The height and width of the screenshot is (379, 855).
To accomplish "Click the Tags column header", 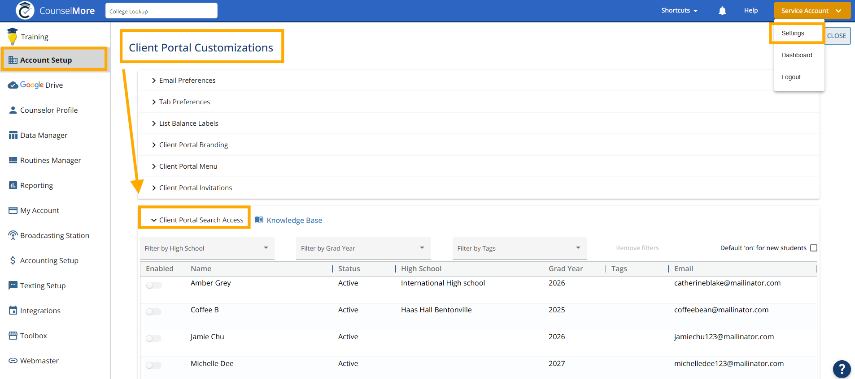I will coord(619,268).
